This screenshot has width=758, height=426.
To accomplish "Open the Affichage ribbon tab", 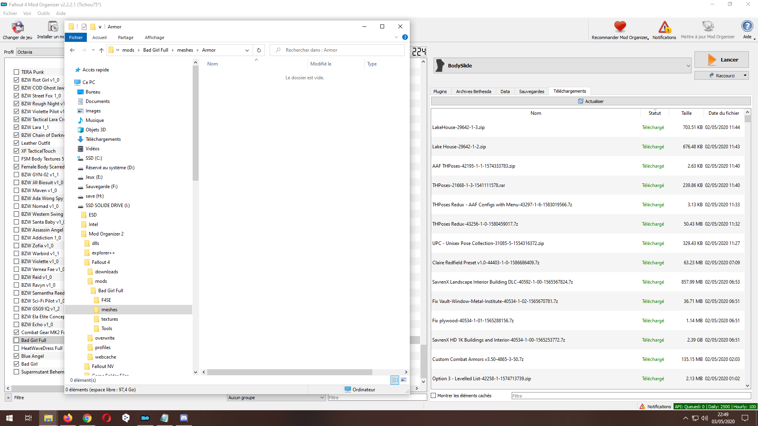I will click(x=154, y=37).
